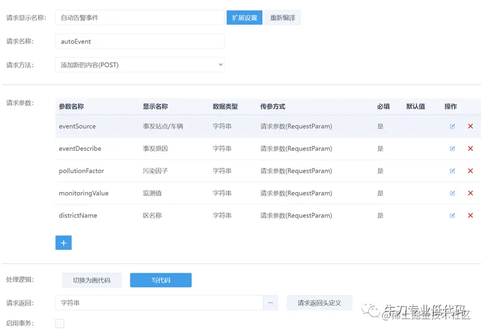
Task: Edit the eventSource parameter via pencil icon
Action: pos(452,126)
